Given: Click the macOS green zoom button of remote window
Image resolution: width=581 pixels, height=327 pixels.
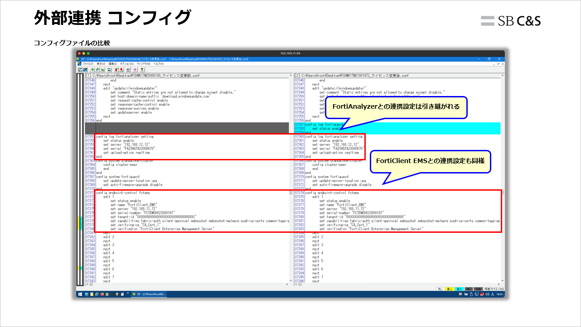Looking at the screenshot, I should pos(88,53).
